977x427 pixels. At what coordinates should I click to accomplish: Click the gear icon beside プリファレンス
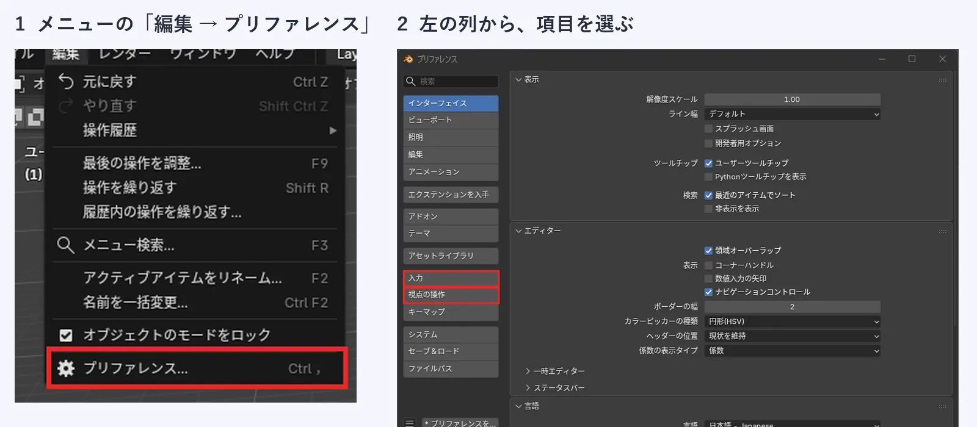66,368
